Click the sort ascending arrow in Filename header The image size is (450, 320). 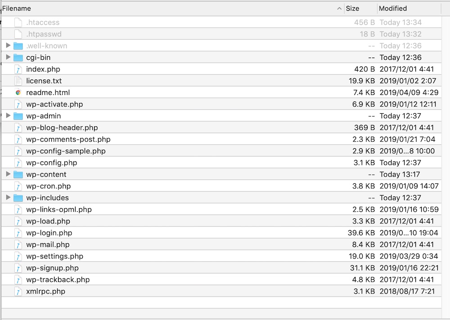[339, 9]
